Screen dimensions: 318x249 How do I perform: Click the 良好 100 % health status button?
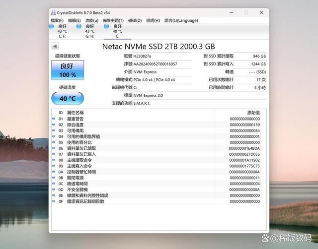[x=68, y=70]
